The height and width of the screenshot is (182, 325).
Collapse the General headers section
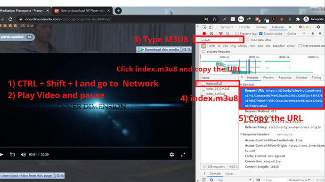pyautogui.click(x=241, y=85)
